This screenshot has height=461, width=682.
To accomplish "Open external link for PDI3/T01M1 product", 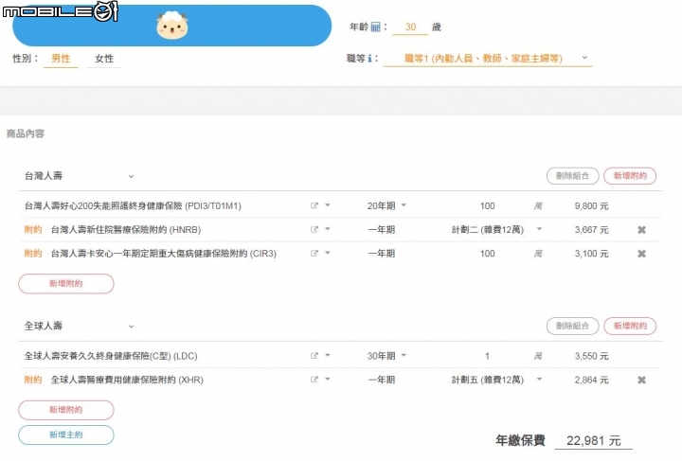I will 314,205.
